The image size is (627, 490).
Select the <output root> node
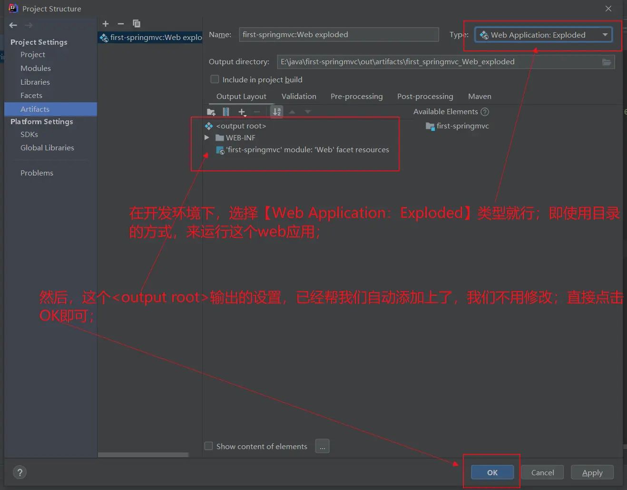(235, 126)
